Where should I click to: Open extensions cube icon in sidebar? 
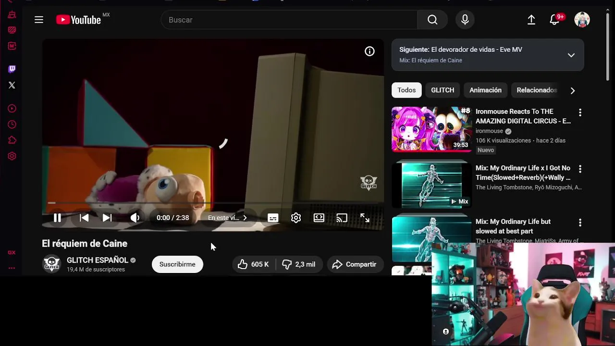click(12, 140)
